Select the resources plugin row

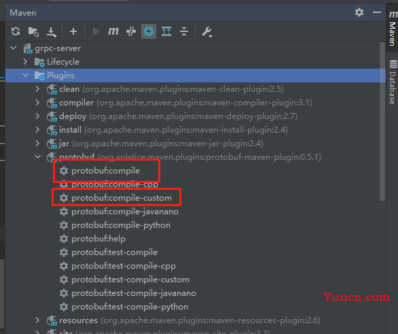click(196, 320)
